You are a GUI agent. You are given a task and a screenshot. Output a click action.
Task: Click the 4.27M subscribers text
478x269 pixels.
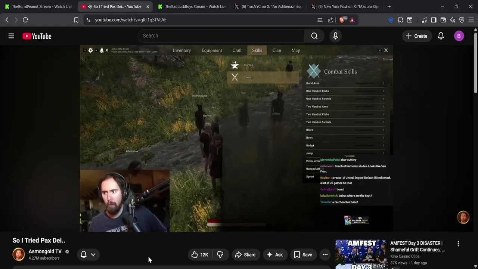pyautogui.click(x=44, y=258)
